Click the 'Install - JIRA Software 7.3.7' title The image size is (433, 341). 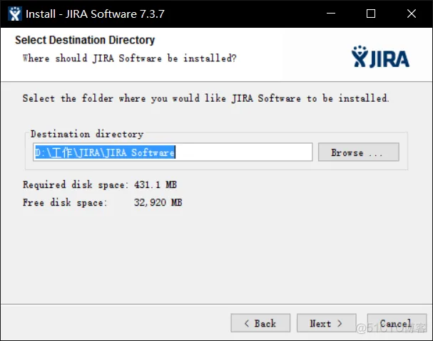pyautogui.click(x=95, y=14)
